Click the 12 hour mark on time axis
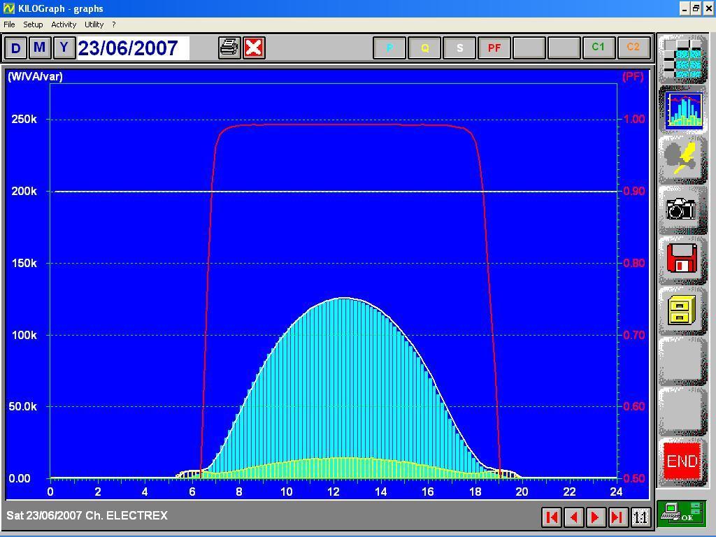 pyautogui.click(x=334, y=492)
